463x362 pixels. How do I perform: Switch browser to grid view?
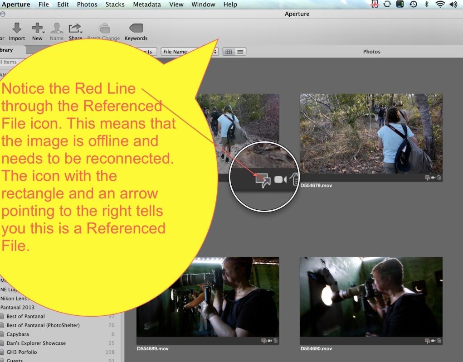click(x=229, y=52)
